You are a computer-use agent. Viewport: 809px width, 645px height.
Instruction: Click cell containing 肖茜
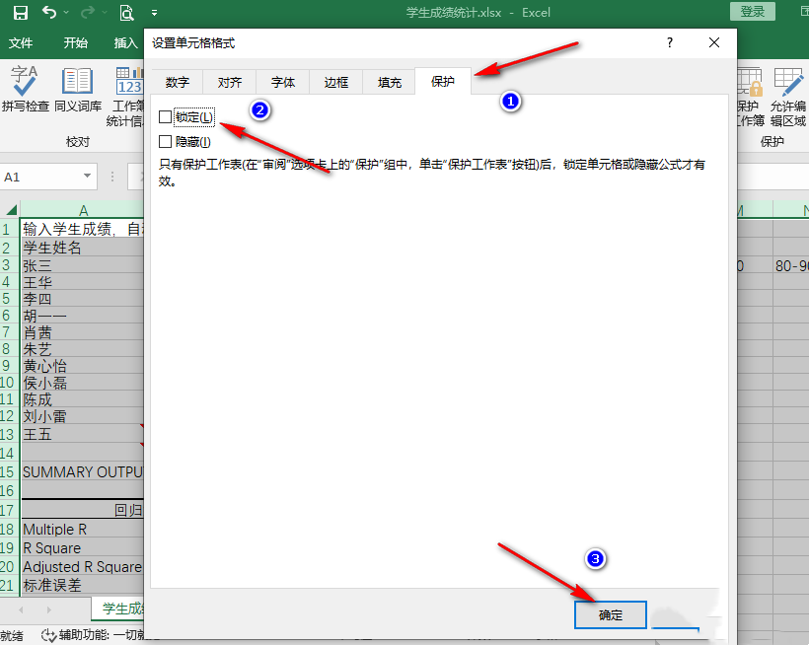pyautogui.click(x=83, y=332)
